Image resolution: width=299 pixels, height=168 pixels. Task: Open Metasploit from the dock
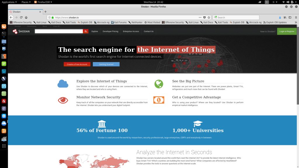(4, 49)
